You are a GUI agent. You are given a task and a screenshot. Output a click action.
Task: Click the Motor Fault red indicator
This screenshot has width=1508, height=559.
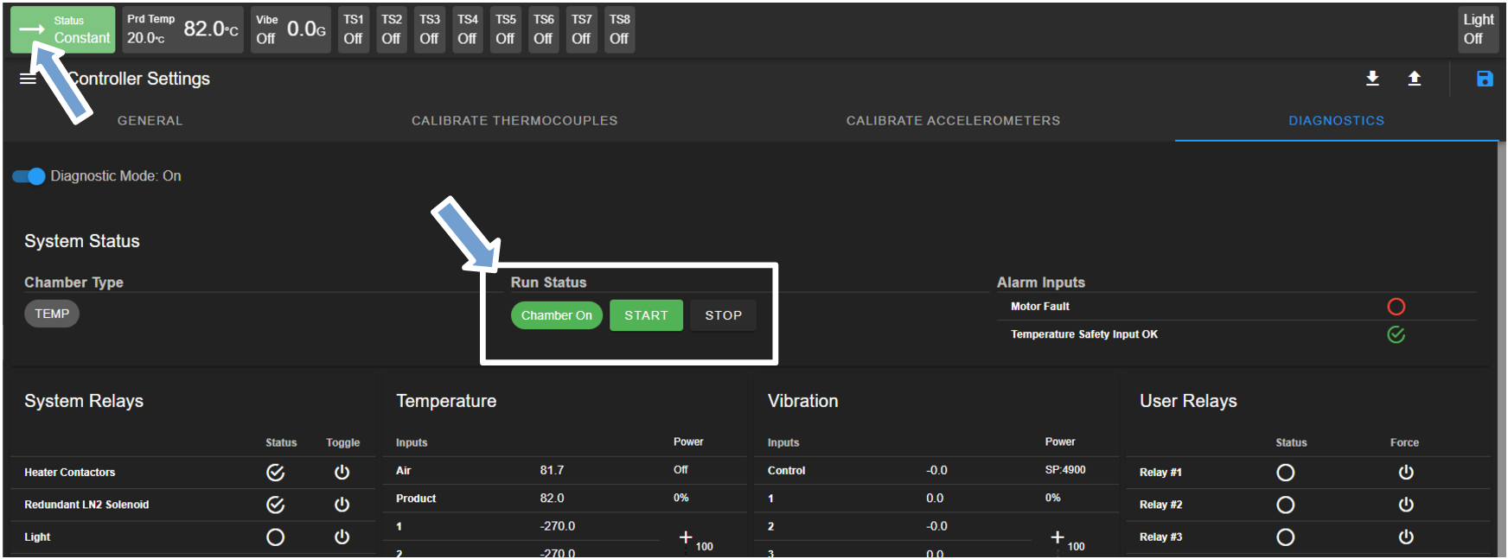point(1396,307)
